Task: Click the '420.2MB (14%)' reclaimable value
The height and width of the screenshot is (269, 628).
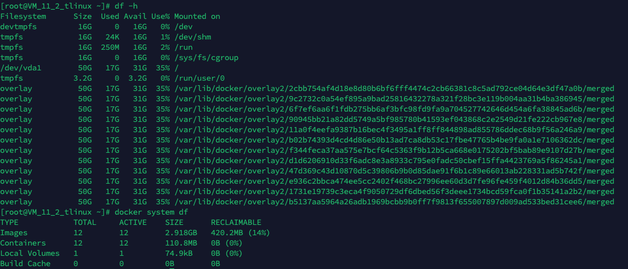Action: click(240, 233)
